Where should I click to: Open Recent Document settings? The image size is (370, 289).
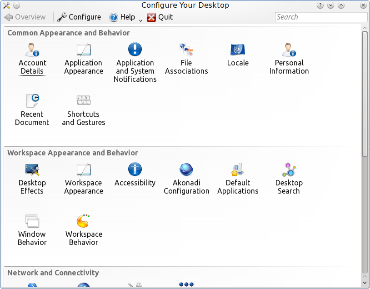[32, 101]
